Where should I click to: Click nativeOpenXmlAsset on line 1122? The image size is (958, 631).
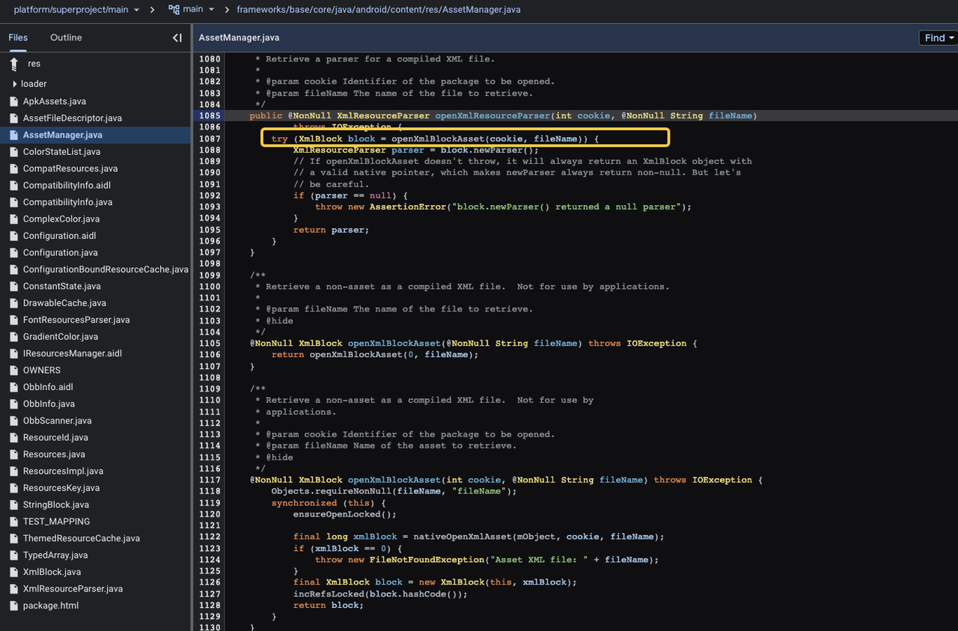coord(463,537)
